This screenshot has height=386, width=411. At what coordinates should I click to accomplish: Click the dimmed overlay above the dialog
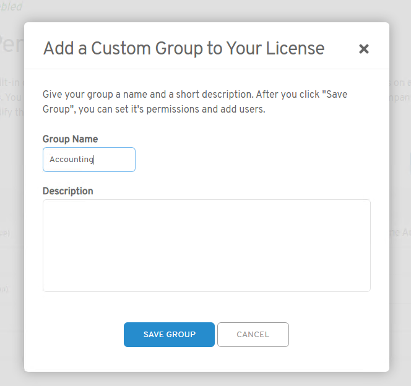(204, 10)
